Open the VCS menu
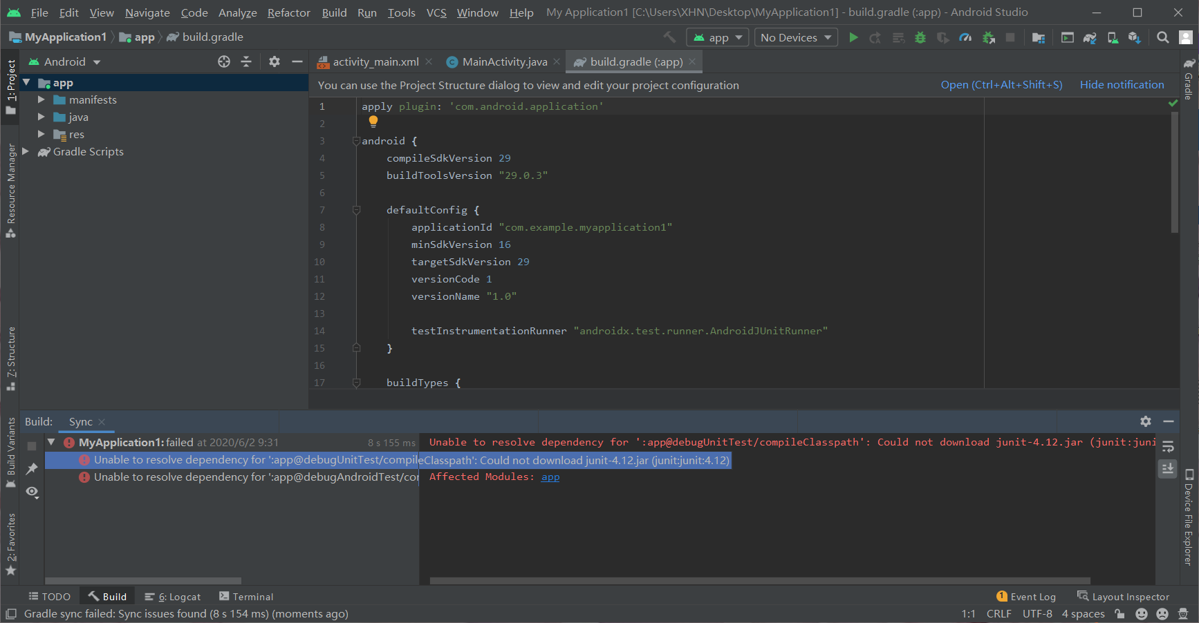Viewport: 1199px width, 623px height. (x=436, y=12)
